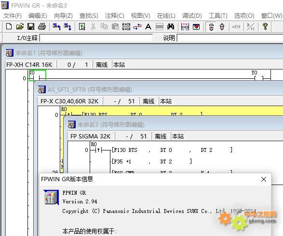Click 本站 status in the 未命名1 window

pos(119,64)
